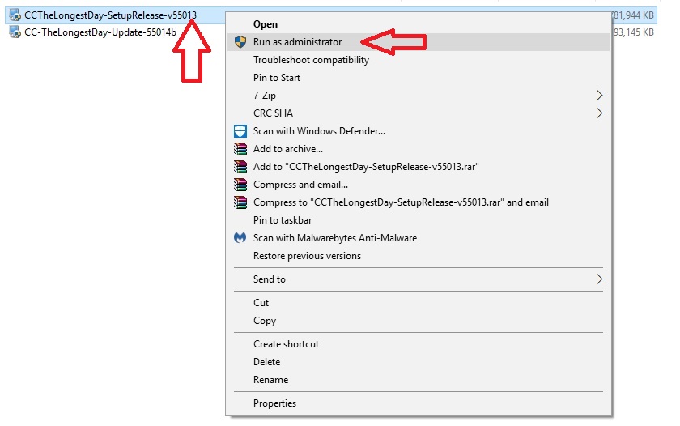Expand the Send to submenu arrow
Screen dimensions: 680x426
[599, 279]
